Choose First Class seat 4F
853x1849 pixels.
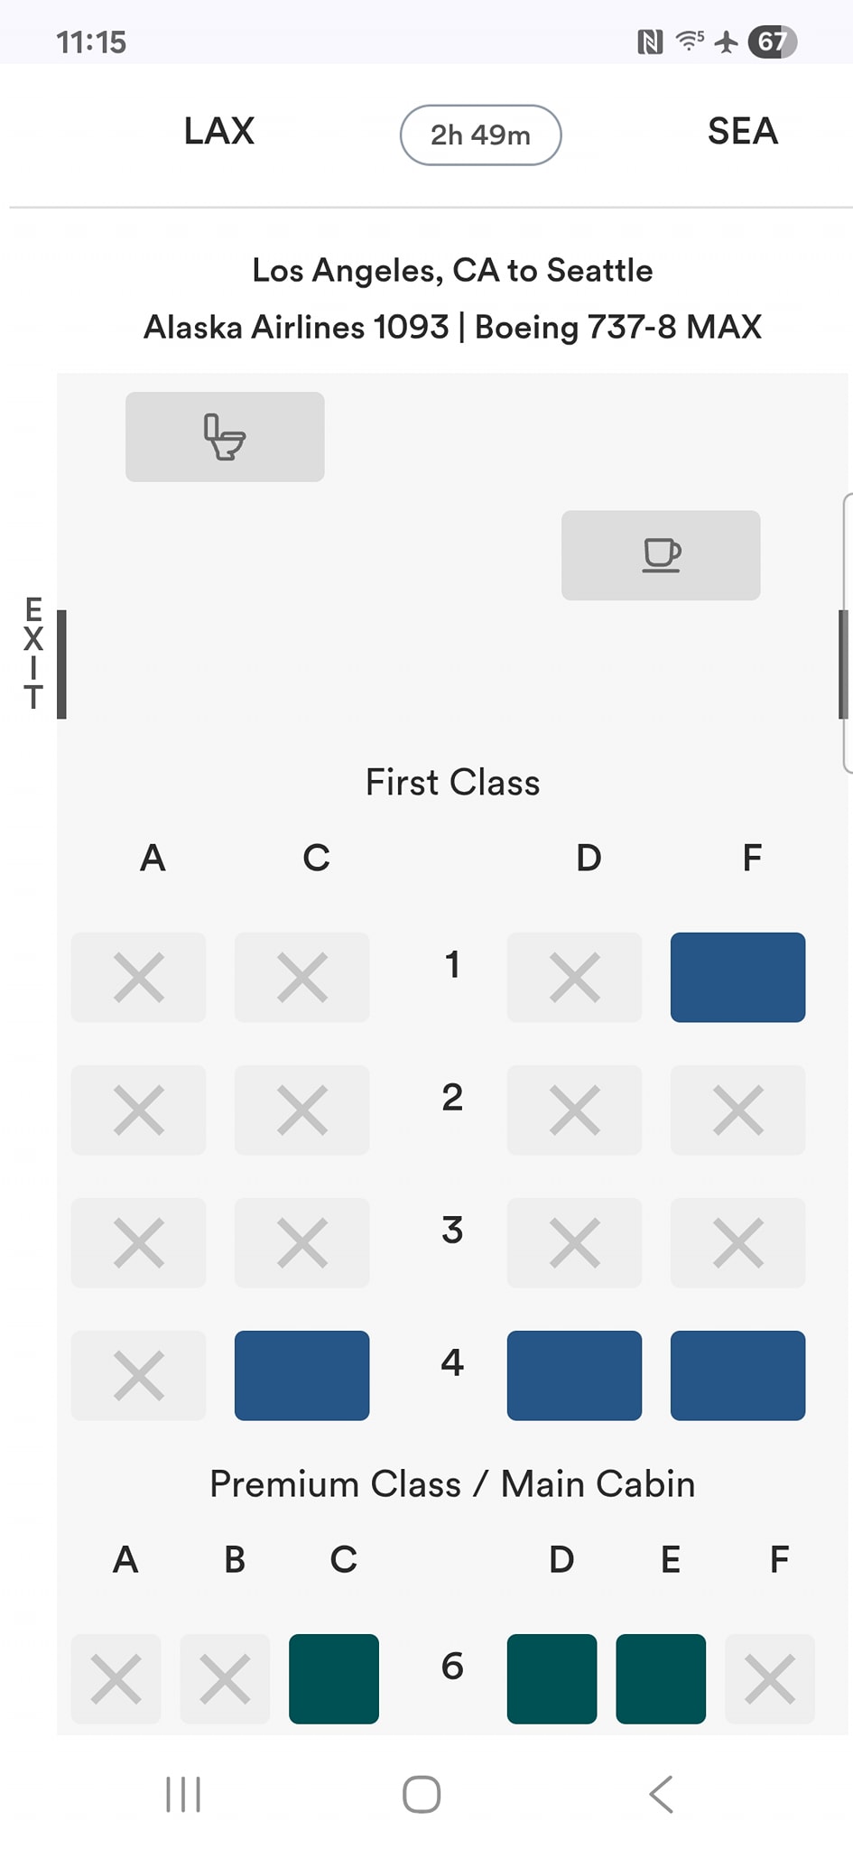(x=737, y=1376)
